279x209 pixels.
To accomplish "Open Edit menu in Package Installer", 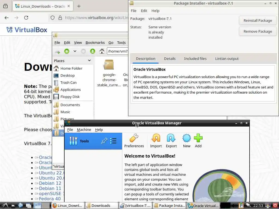I will coord(144,11).
